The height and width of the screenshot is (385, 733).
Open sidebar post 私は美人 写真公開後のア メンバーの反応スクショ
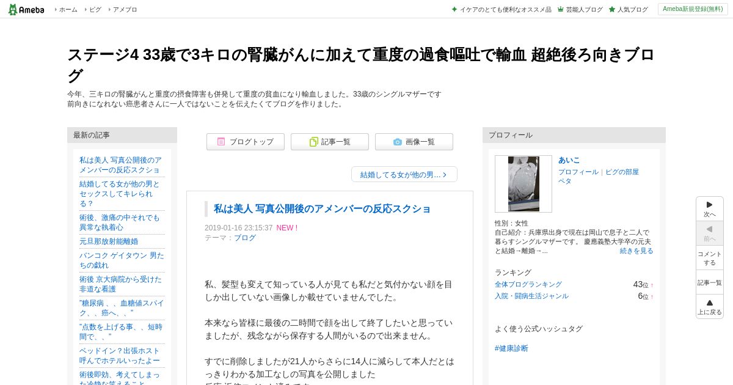(120, 165)
